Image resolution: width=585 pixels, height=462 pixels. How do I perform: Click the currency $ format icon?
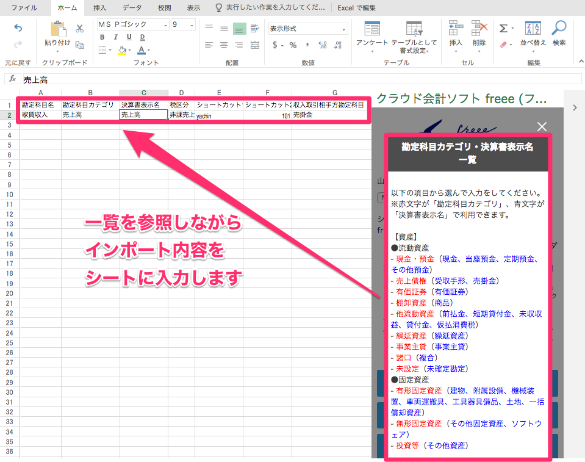tap(275, 45)
